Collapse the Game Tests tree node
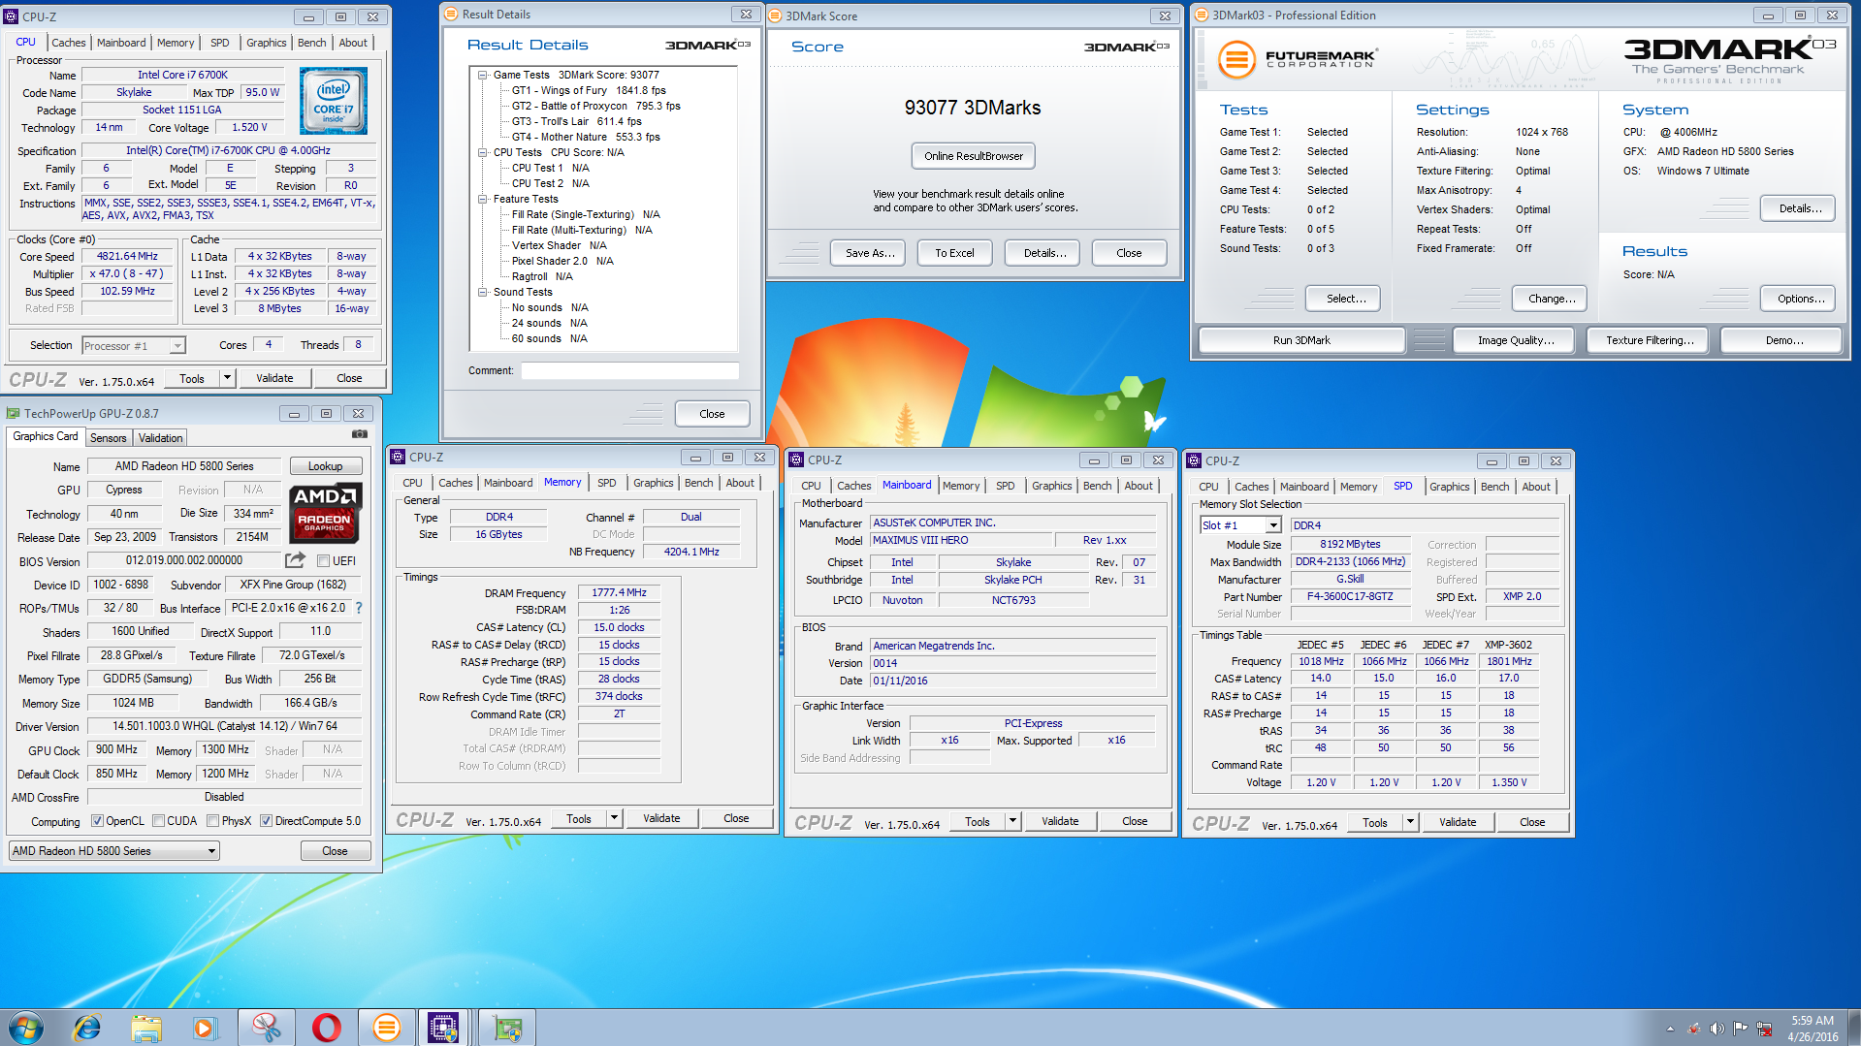This screenshot has width=1861, height=1046. [x=482, y=75]
